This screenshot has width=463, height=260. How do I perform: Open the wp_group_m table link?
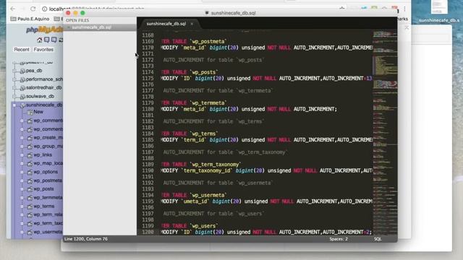[48, 146]
